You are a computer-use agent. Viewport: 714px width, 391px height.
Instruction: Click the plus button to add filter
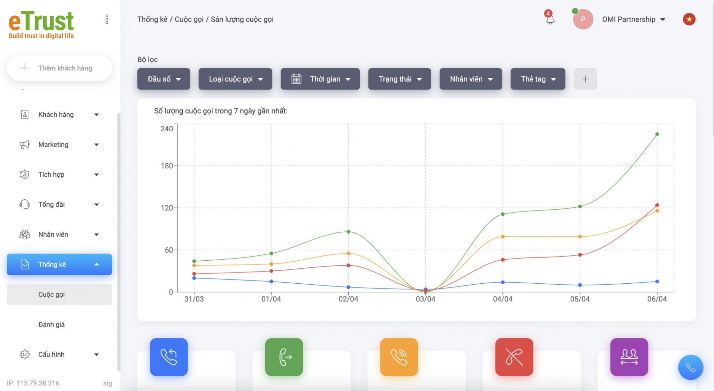click(585, 79)
